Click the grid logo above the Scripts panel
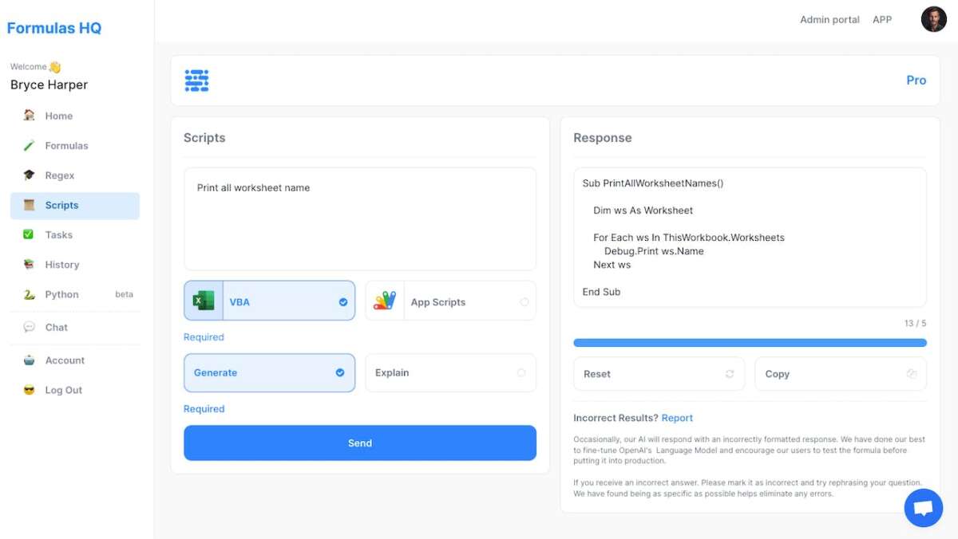 (196, 80)
